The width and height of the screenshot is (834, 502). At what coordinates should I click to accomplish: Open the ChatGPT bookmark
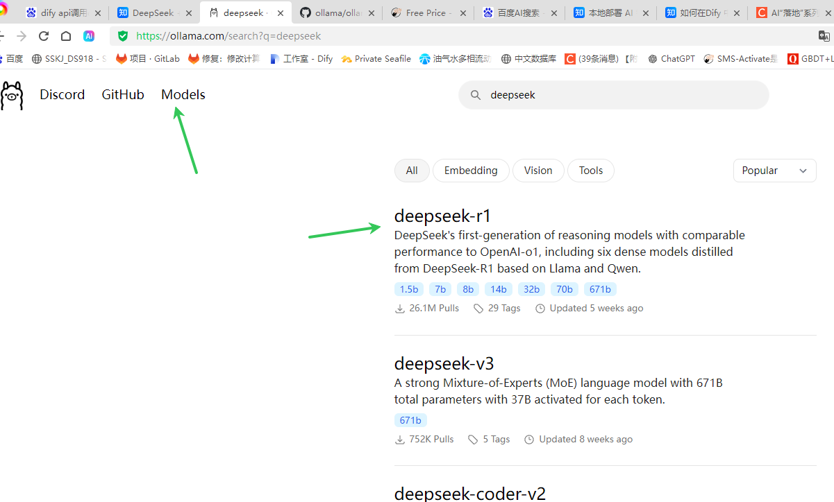coord(671,59)
